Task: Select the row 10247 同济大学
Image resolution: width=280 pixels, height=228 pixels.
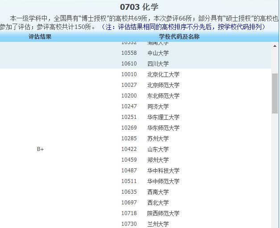Action: click(145, 106)
